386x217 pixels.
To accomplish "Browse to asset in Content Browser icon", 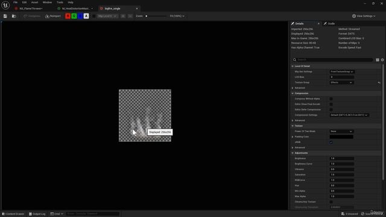I will point(14,16).
